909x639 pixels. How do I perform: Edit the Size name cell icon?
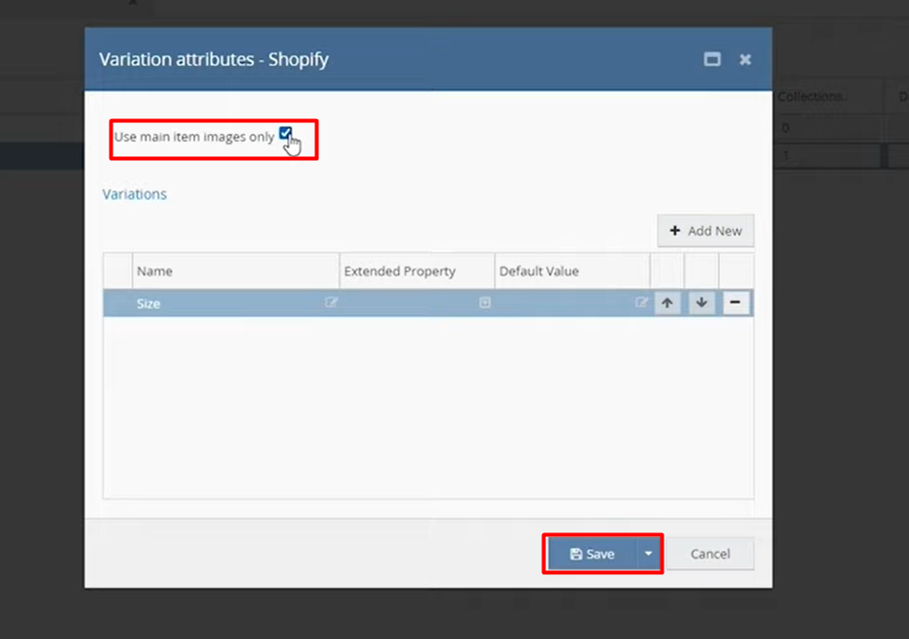[x=331, y=302]
